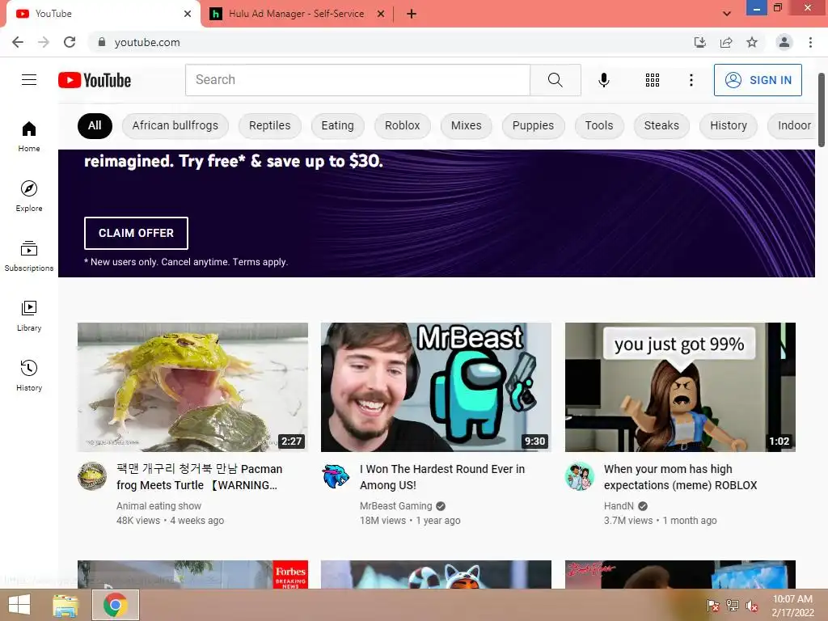The height and width of the screenshot is (621, 828).
Task: Open Chrome profile avatar icon
Action: 784,42
